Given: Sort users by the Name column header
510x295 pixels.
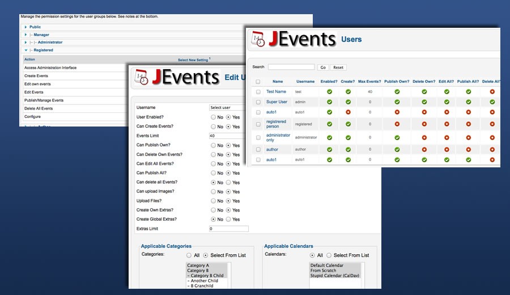Looking at the screenshot, I should click(x=277, y=82).
